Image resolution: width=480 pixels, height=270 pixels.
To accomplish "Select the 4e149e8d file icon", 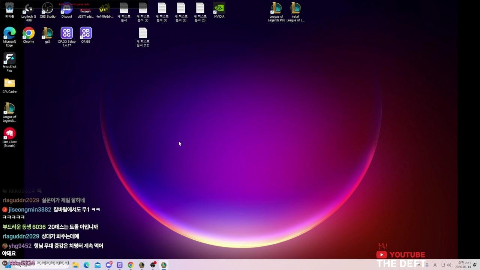I will [x=105, y=10].
